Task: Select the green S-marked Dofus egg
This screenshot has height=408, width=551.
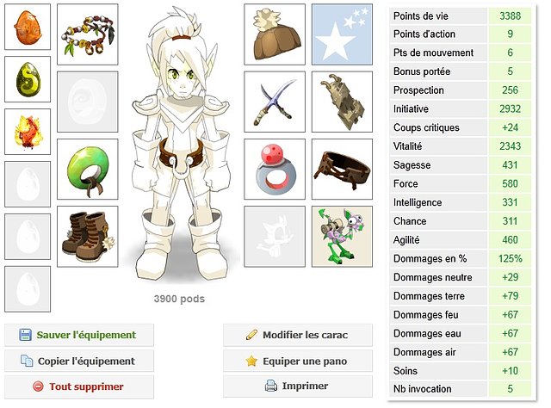Action: 28,79
